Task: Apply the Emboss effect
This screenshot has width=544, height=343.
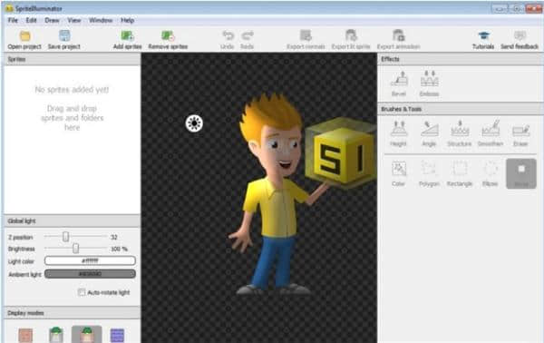Action: coord(429,79)
